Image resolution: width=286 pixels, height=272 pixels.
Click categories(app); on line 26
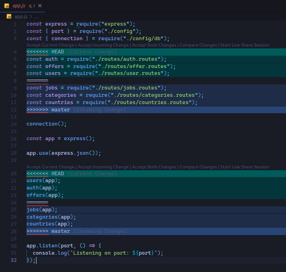51,217
